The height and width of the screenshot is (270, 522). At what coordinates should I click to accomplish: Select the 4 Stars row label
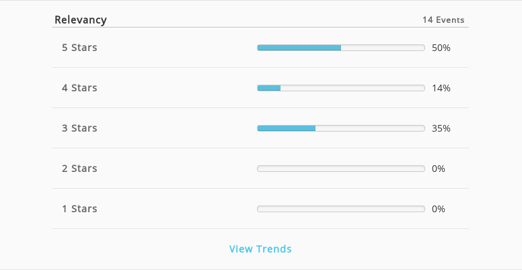[79, 88]
